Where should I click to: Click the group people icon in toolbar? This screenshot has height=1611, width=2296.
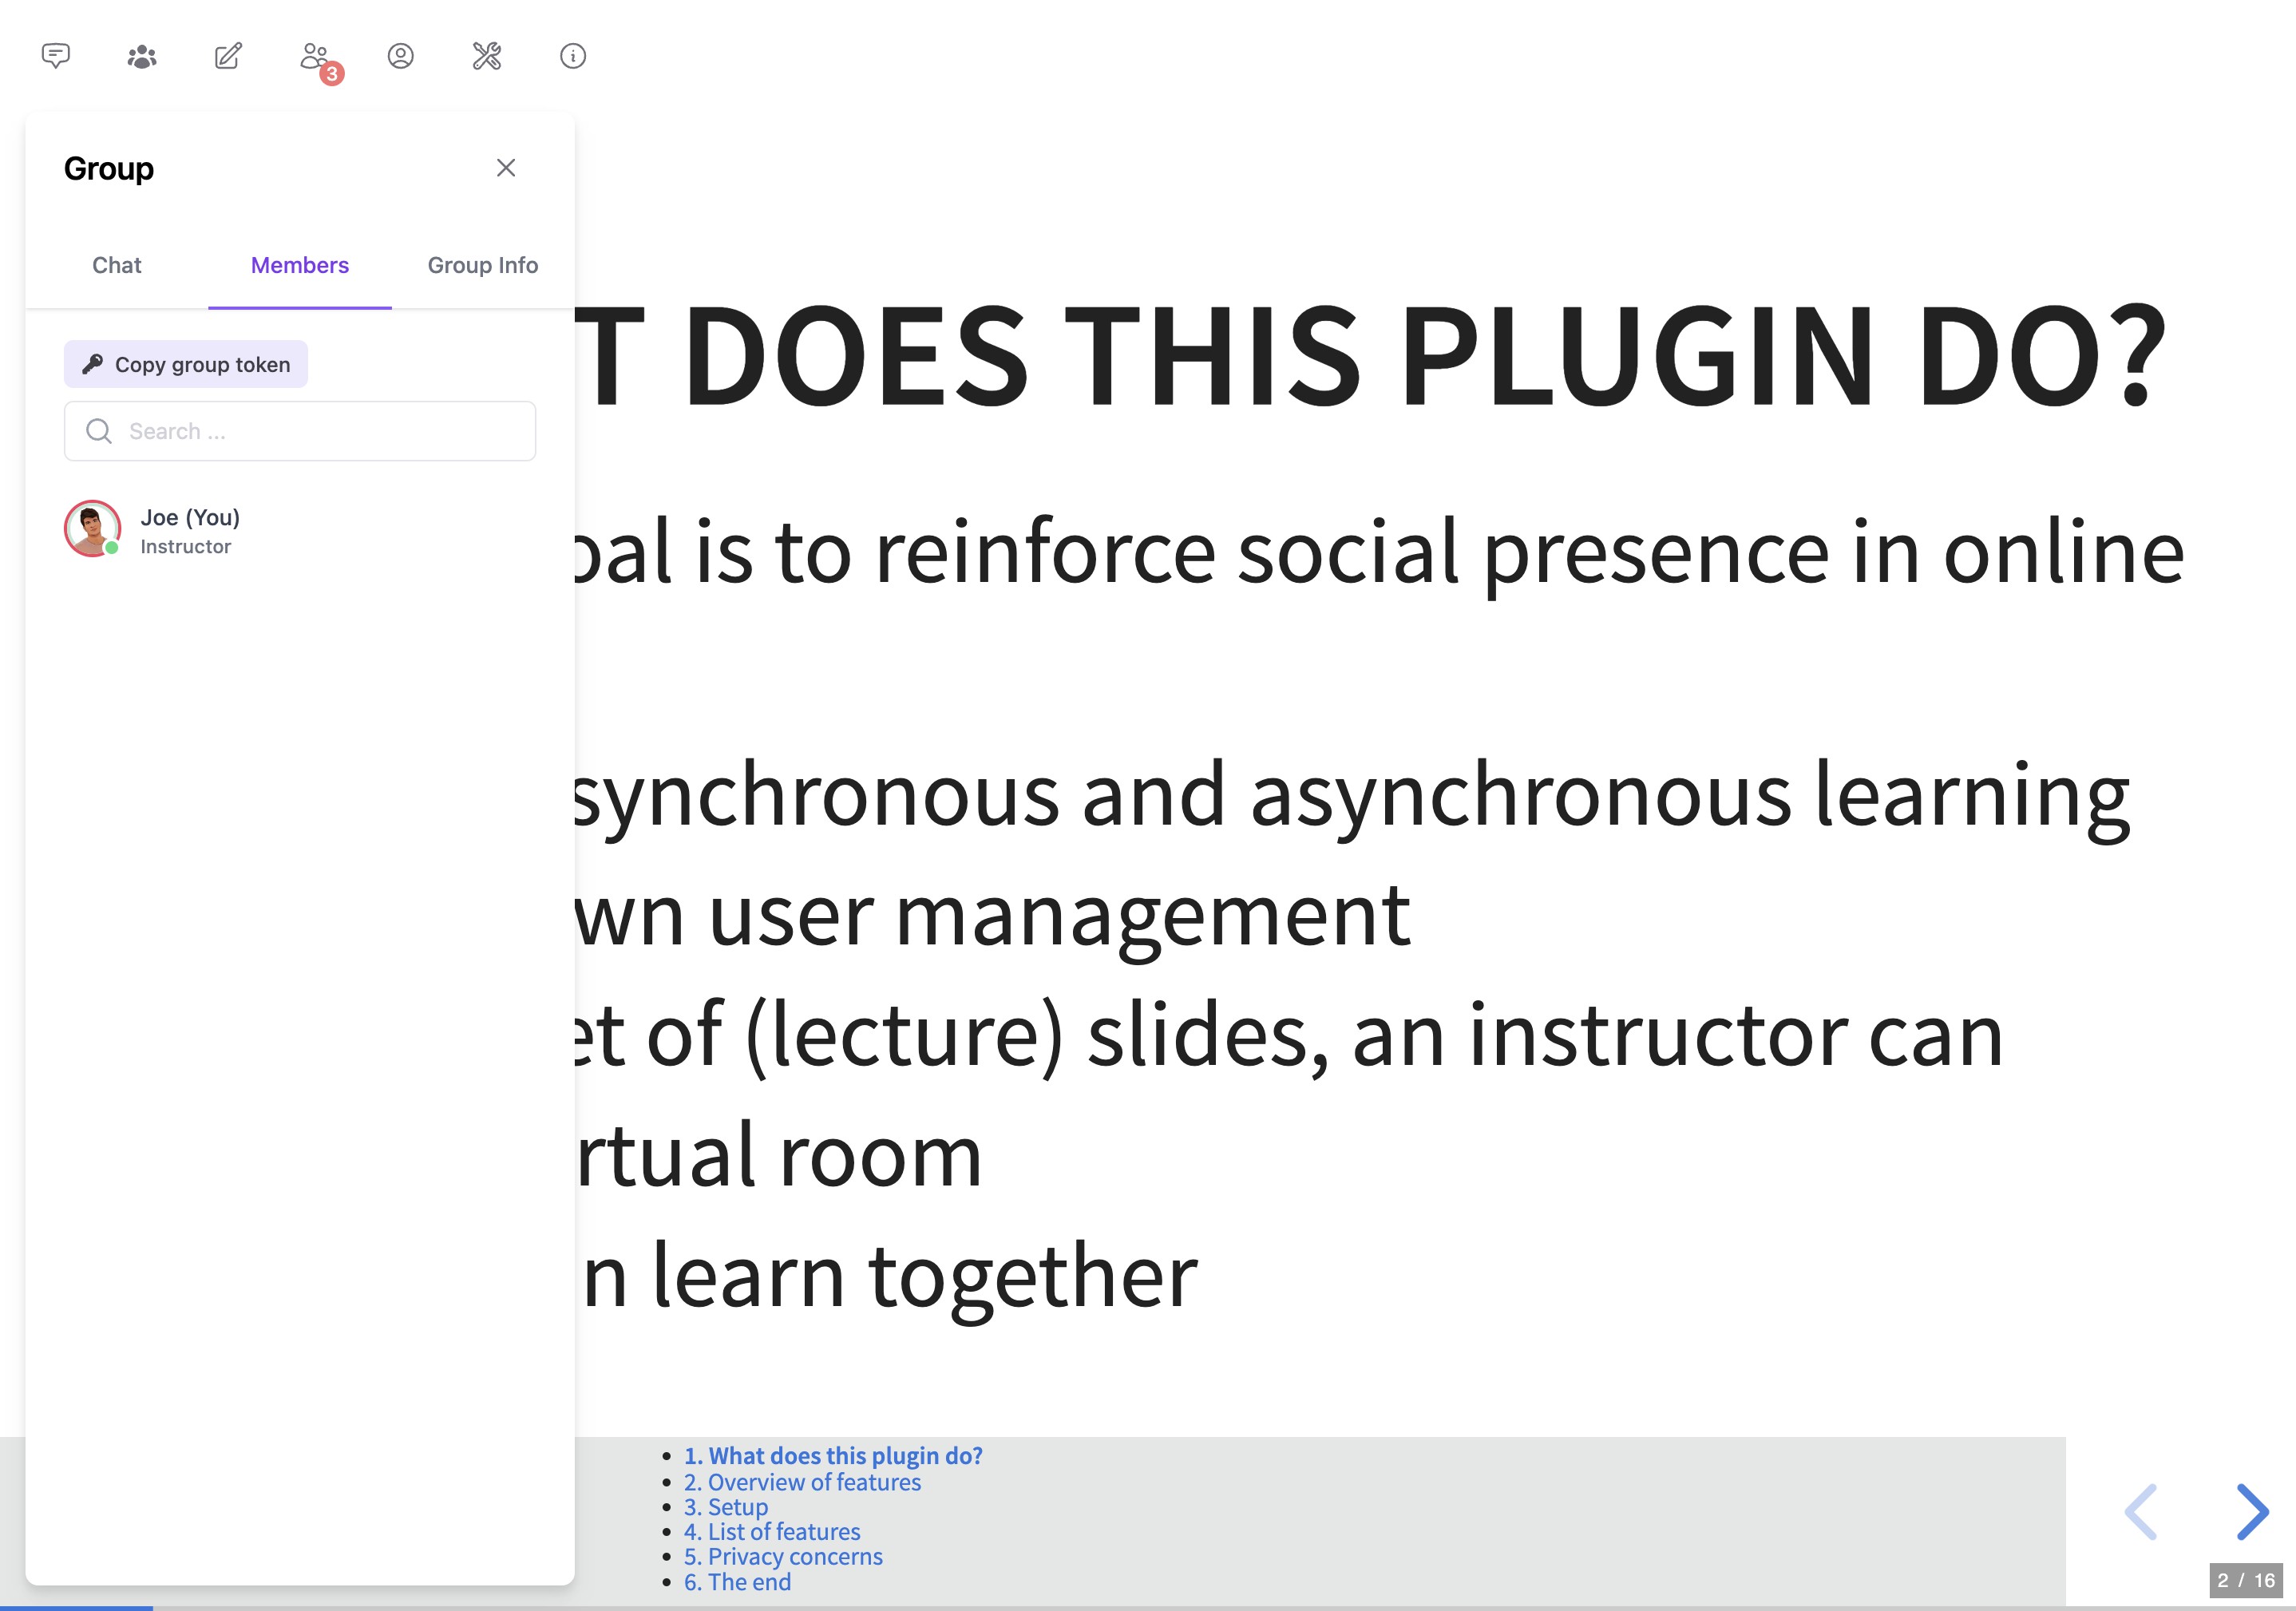142,56
